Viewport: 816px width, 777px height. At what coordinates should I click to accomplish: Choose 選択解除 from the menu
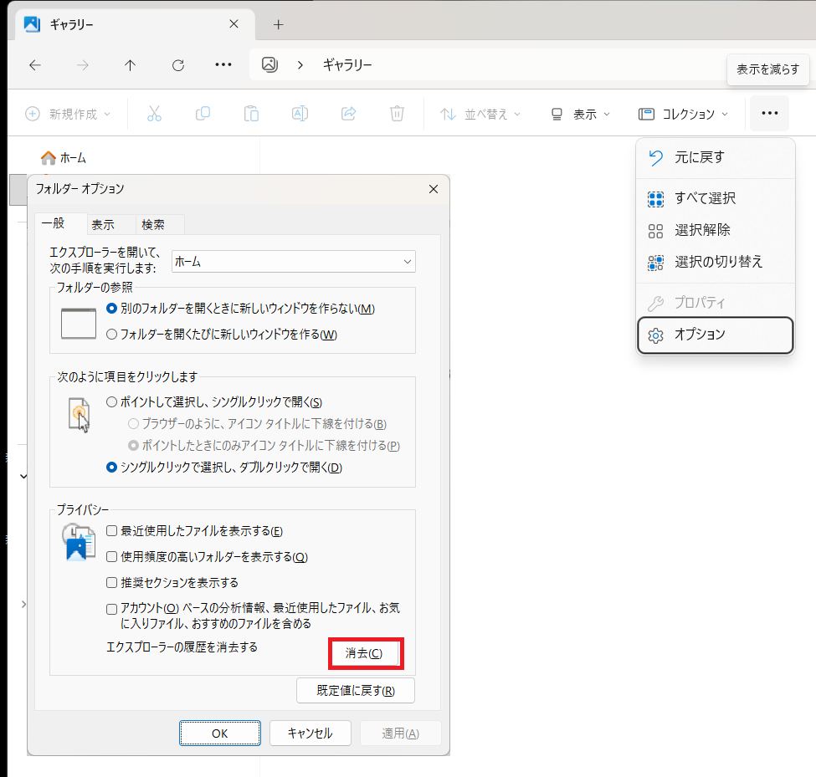(x=715, y=230)
